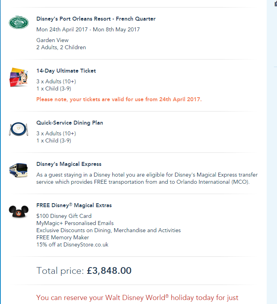Screen dimensions: 277x304
Task: Click the dining plate and cutlery icon
Action: pos(19,129)
